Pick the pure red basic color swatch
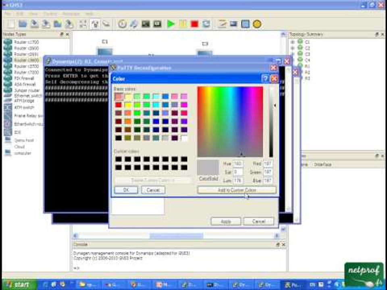This screenshot has height=290, width=387. 119,105
